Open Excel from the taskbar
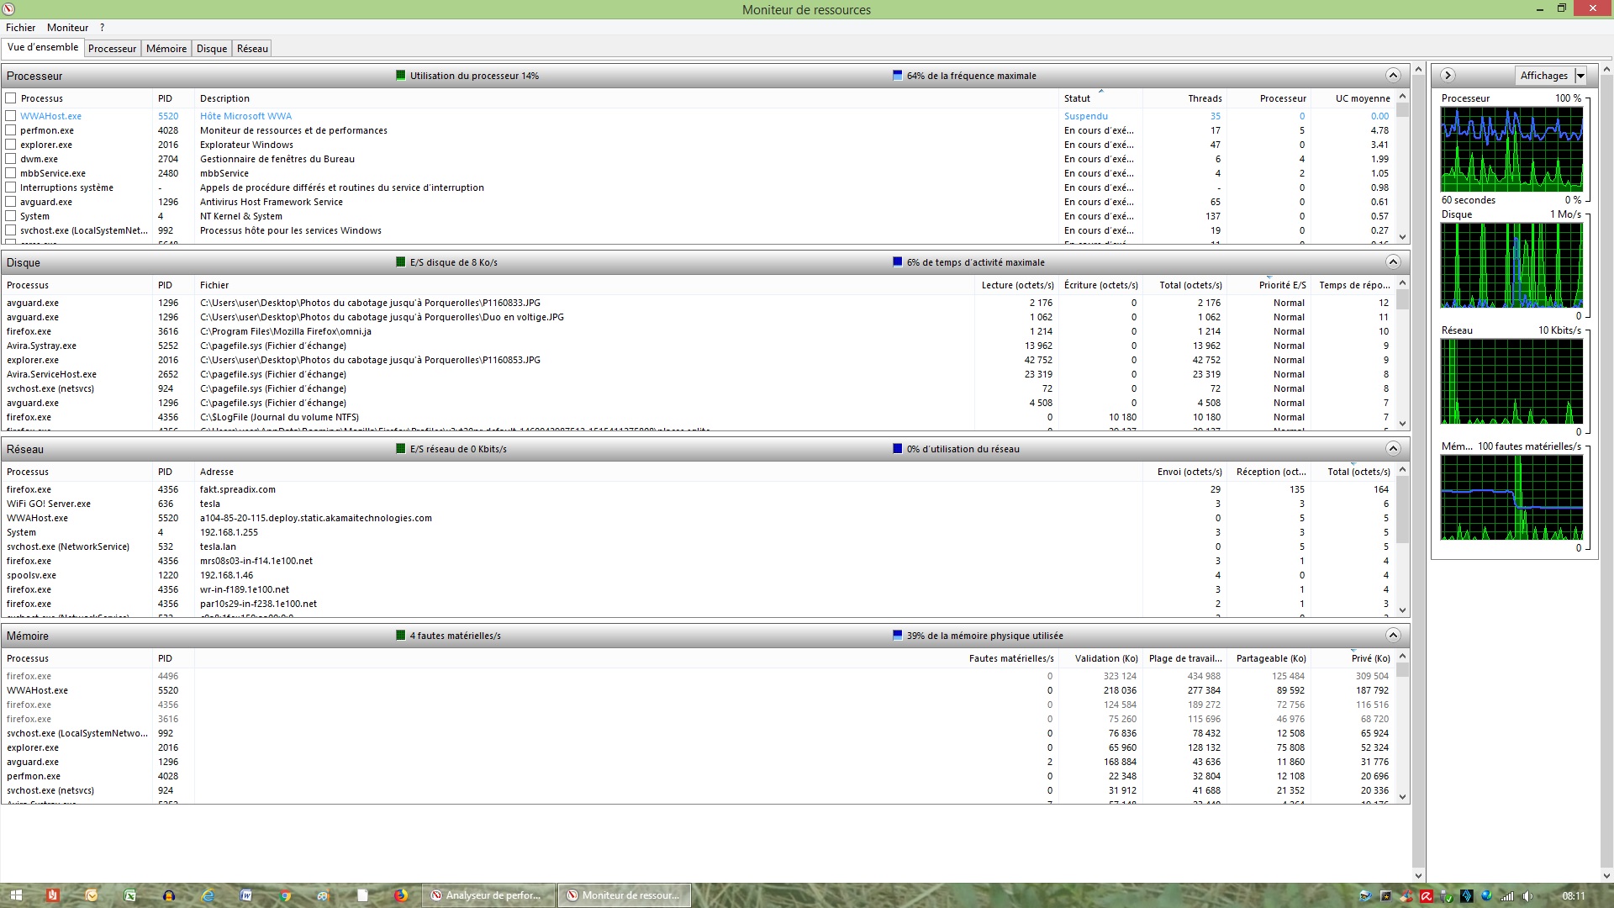Image resolution: width=1614 pixels, height=908 pixels. 130,895
